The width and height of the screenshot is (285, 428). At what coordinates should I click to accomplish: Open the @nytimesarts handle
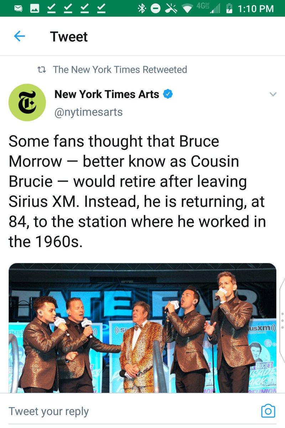pos(88,112)
